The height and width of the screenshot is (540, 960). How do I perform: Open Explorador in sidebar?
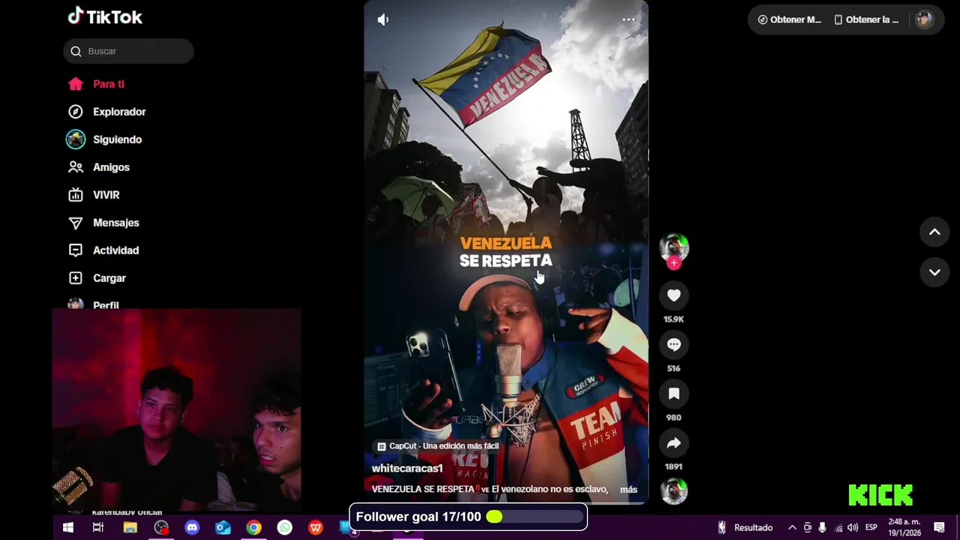point(119,112)
